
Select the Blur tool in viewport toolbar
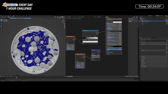(x=1, y=22)
